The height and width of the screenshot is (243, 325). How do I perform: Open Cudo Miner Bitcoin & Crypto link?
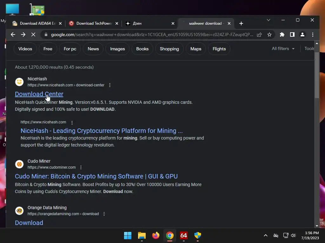tap(96, 176)
